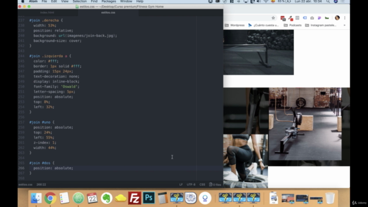Image resolution: width=368 pixels, height=207 pixels.
Task: Place cursor on line 'position: absolute;' at 266
Action: pyautogui.click(x=53, y=168)
